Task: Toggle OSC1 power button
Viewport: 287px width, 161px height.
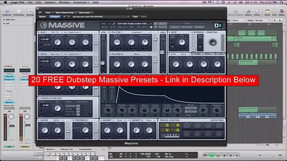Action: [x=39, y=32]
